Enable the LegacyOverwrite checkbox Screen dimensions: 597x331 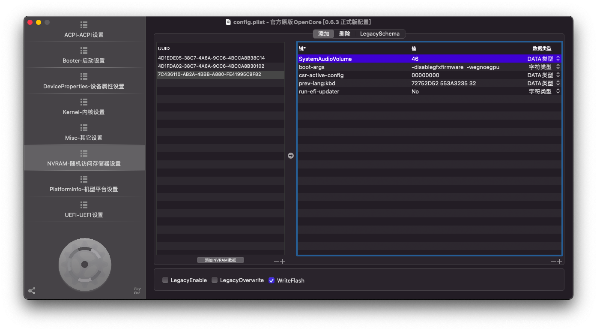[215, 280]
